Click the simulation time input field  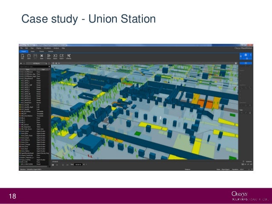click(x=78, y=164)
